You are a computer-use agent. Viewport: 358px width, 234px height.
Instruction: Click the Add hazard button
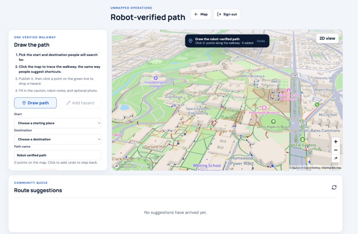(x=80, y=103)
